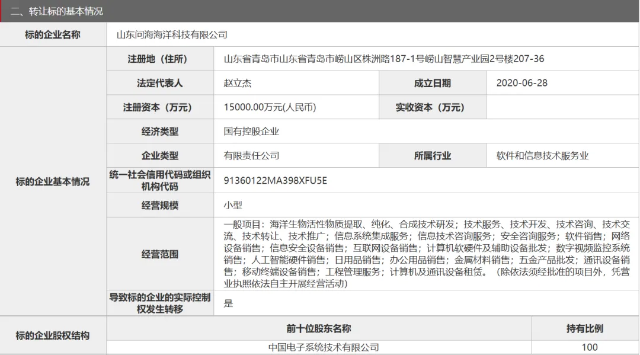Select credit code 91360122MA398XFU5E
Viewport: 640px width, 355px height.
(275, 180)
